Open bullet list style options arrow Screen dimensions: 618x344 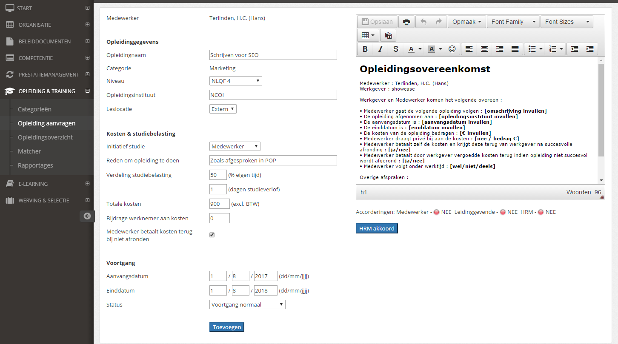[x=541, y=49]
